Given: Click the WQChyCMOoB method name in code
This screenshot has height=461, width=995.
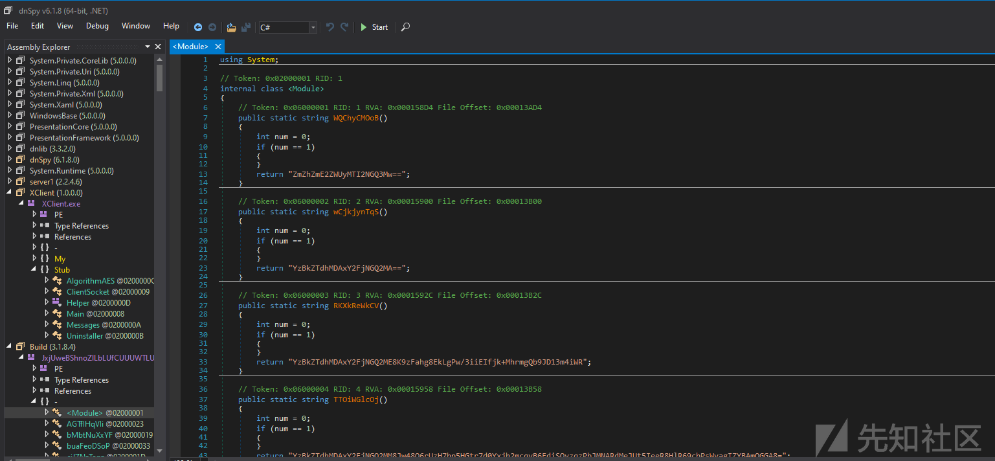Looking at the screenshot, I should tap(356, 118).
